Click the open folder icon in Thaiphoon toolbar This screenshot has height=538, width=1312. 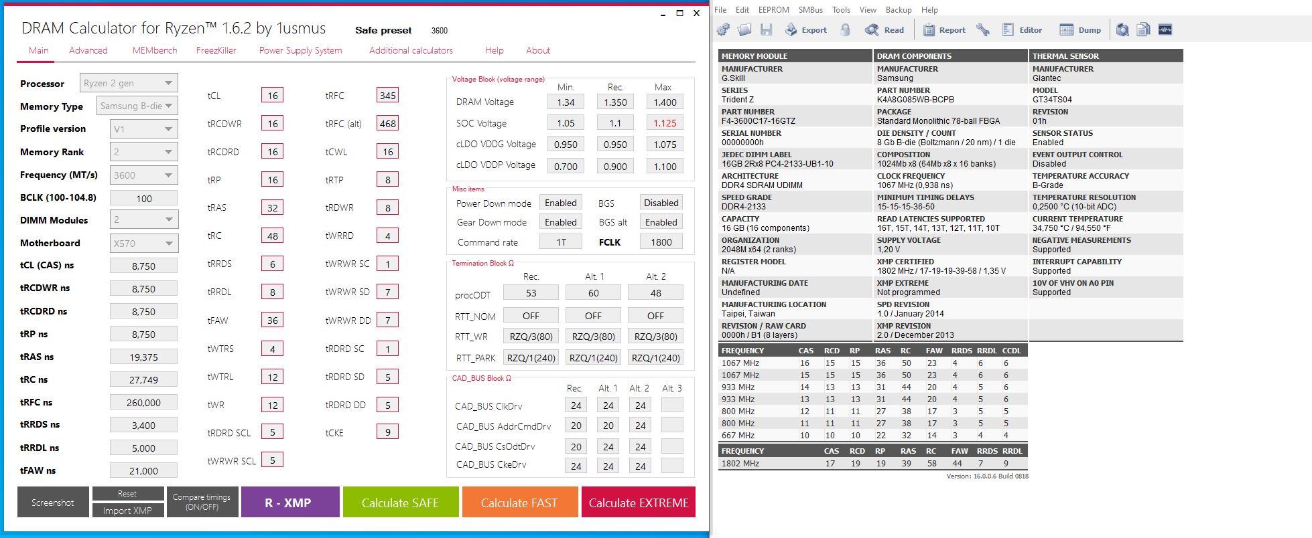(744, 29)
